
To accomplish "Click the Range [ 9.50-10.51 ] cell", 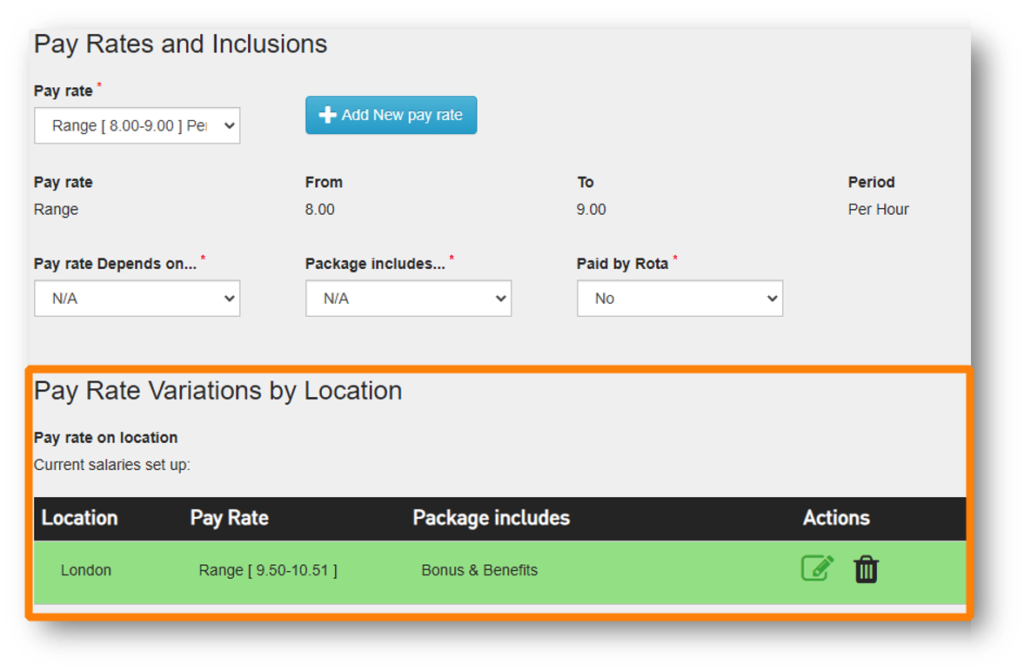I will click(268, 570).
